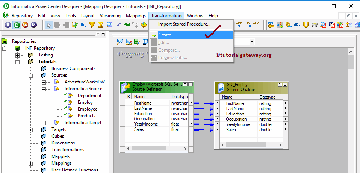Select the Department source in tree

pyautogui.click(x=89, y=96)
